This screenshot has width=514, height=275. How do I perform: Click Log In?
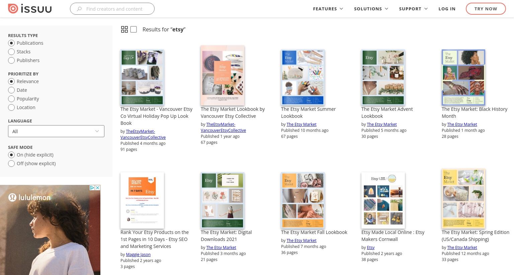pos(447,9)
